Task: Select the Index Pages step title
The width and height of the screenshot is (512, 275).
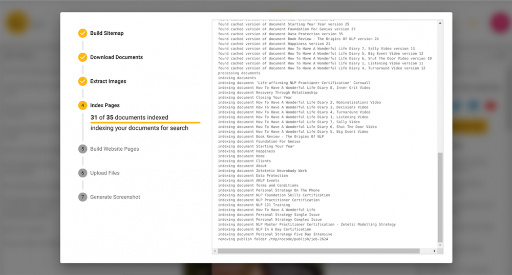Action: click(105, 105)
